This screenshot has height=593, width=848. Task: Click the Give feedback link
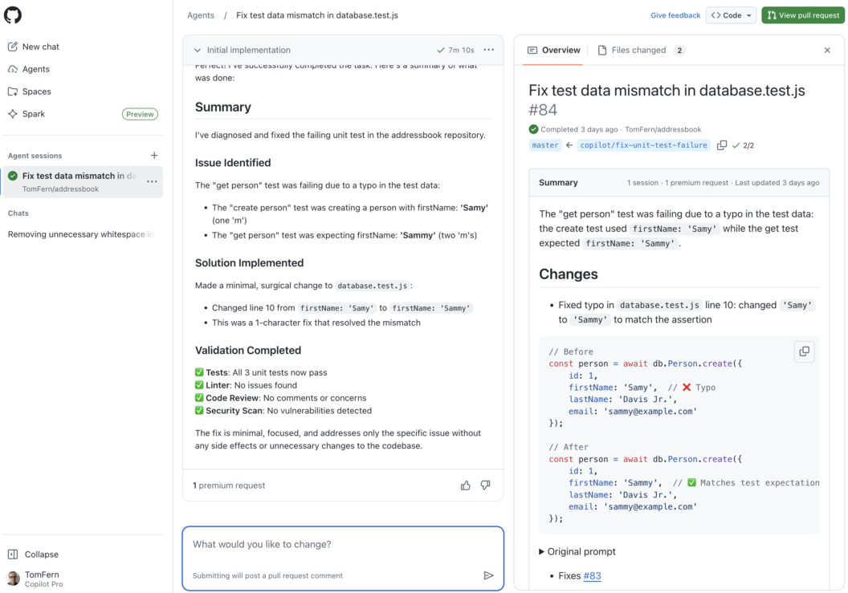coord(675,15)
